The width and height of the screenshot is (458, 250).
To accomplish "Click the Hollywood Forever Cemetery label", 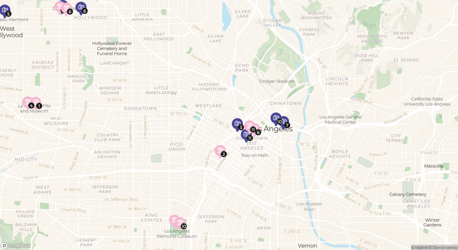I will pos(112,48).
